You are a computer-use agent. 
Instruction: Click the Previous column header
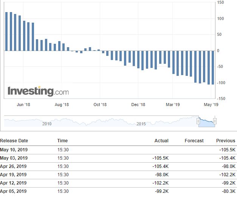[x=225, y=141]
